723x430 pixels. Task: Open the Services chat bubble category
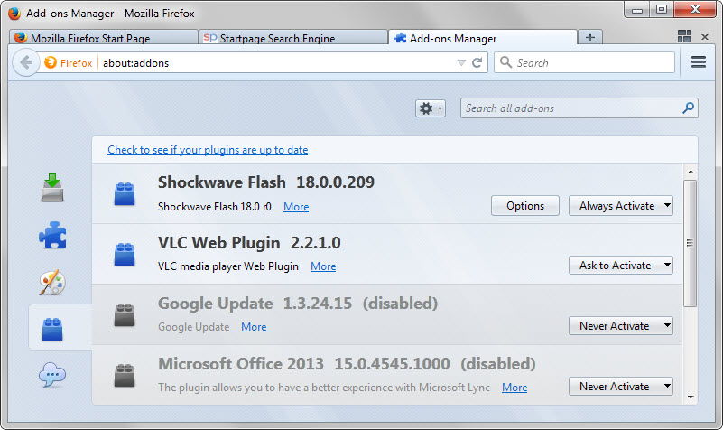pyautogui.click(x=52, y=375)
